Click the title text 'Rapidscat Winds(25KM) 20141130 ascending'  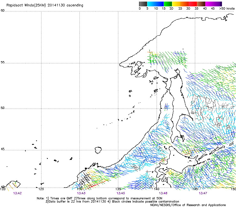[45, 5]
